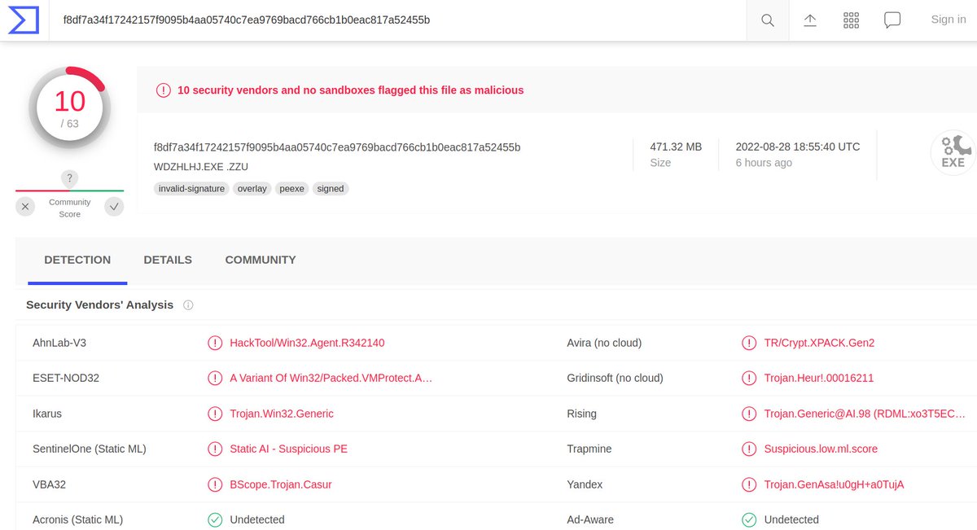Click the EXE file type icon
977x530 pixels.
coord(953,152)
